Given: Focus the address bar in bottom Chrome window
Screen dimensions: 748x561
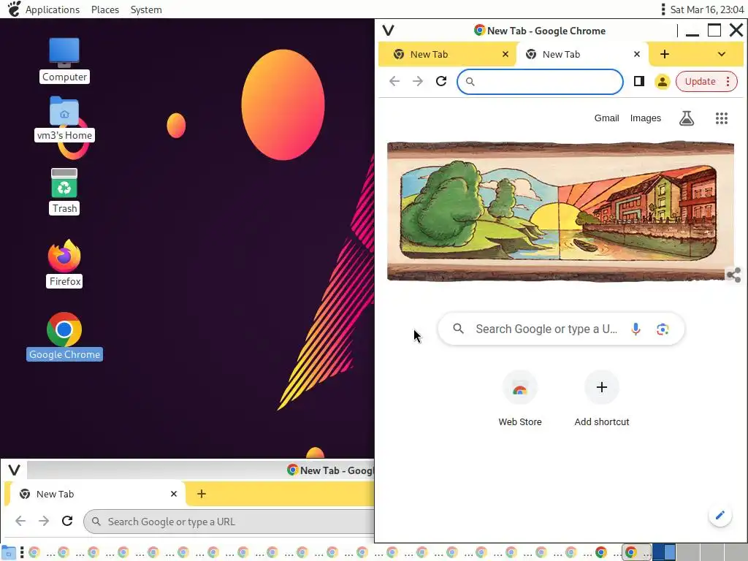Looking at the screenshot, I should click(x=229, y=522).
